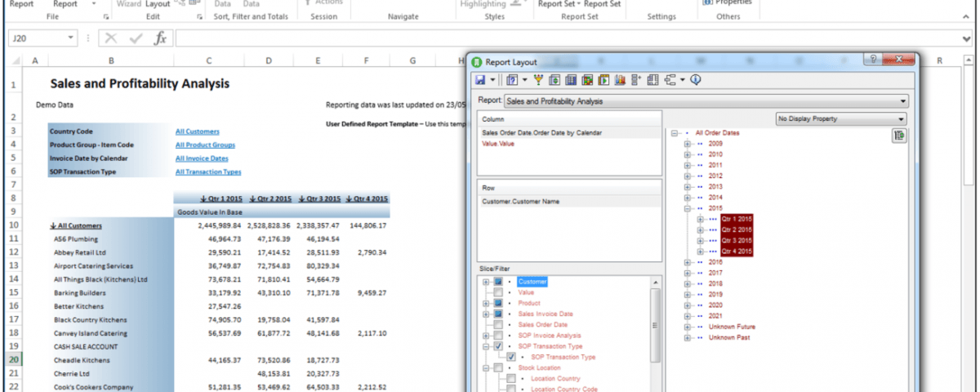Open the dropdown arrow beside the question-mark icon
The height and width of the screenshot is (392, 980).
pyautogui.click(x=523, y=80)
